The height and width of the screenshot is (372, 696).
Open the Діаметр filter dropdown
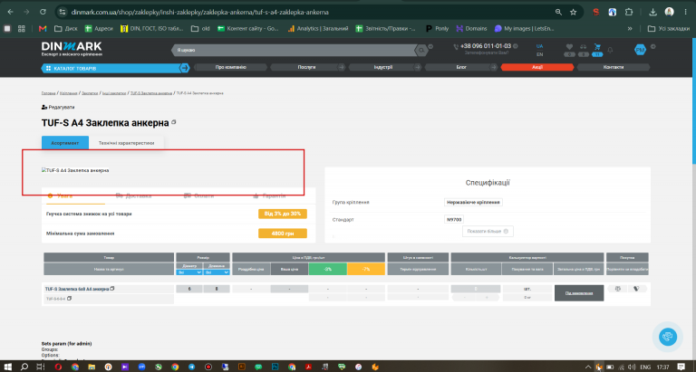(x=189, y=272)
